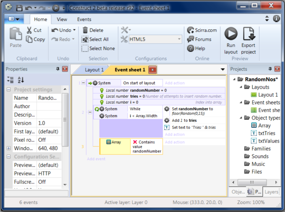Click Select None in Selection group
285x212 pixels.
(x=98, y=49)
